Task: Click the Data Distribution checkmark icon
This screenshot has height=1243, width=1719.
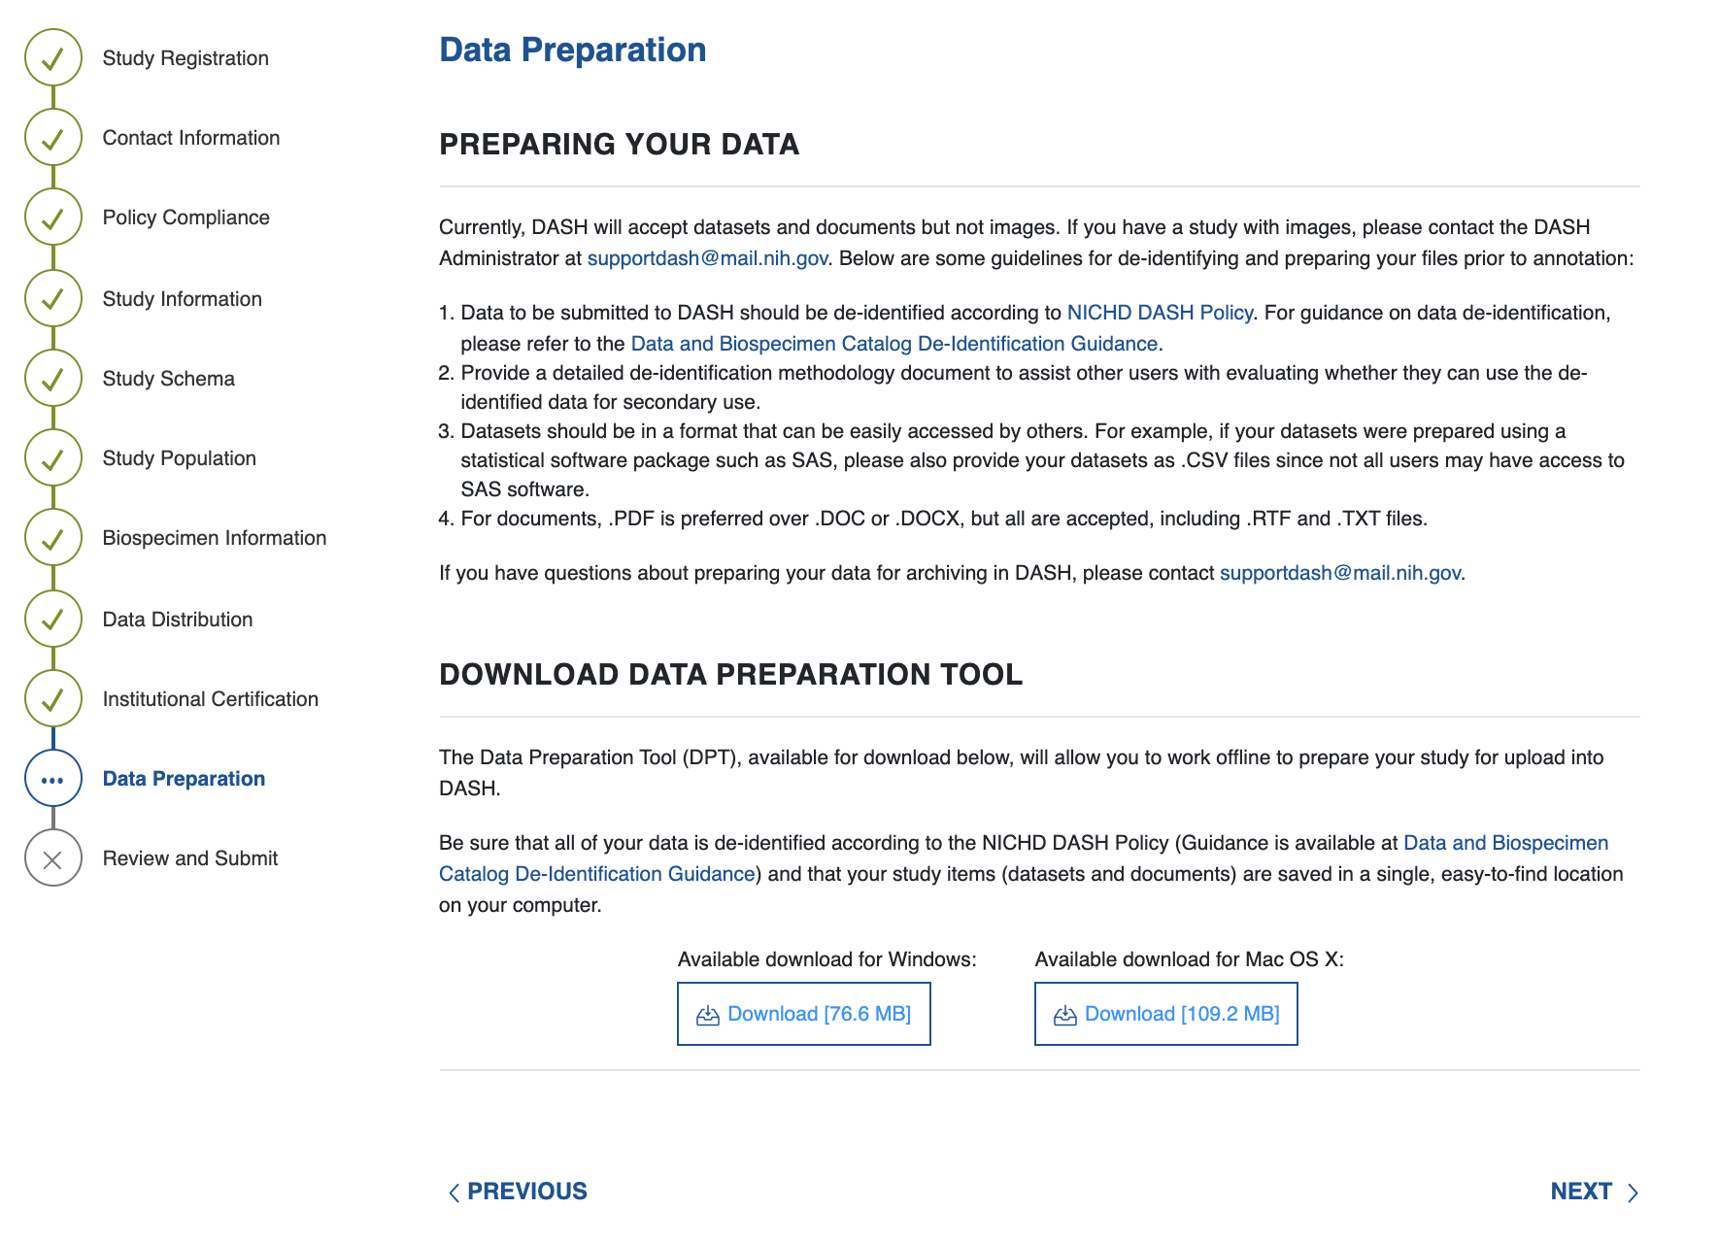Action: coord(53,620)
